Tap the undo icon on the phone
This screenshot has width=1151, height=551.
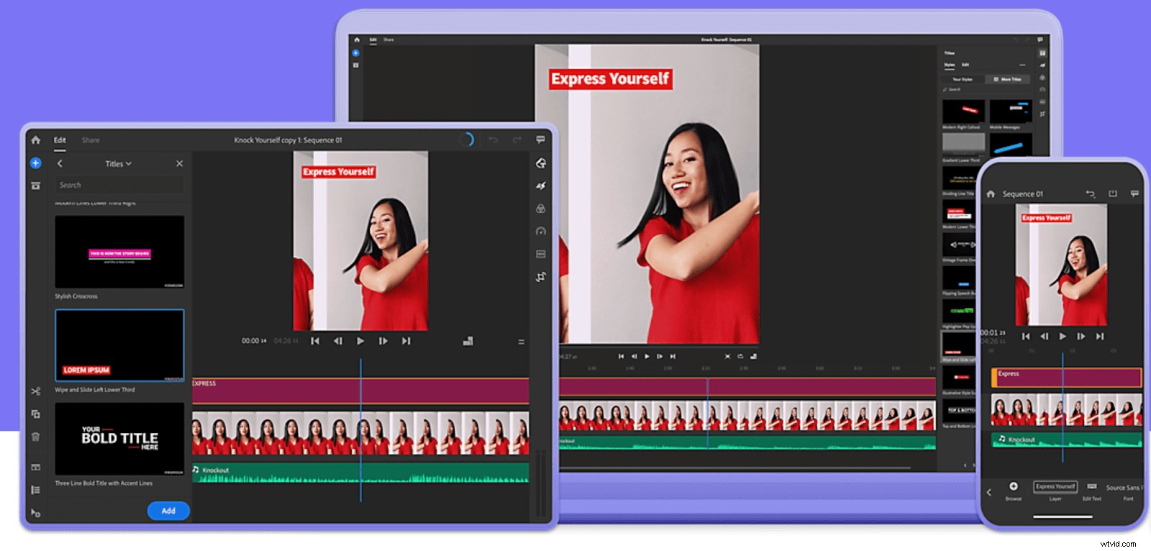click(x=1090, y=193)
